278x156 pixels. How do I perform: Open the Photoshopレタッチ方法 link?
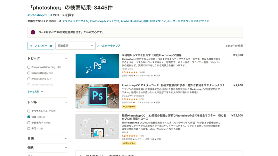[x=105, y=21]
